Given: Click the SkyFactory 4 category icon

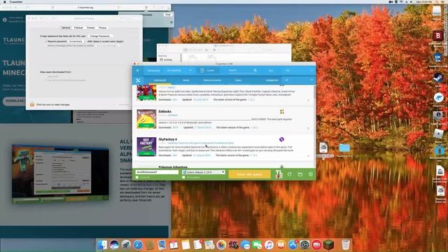Looking at the screenshot, I should [x=281, y=139].
